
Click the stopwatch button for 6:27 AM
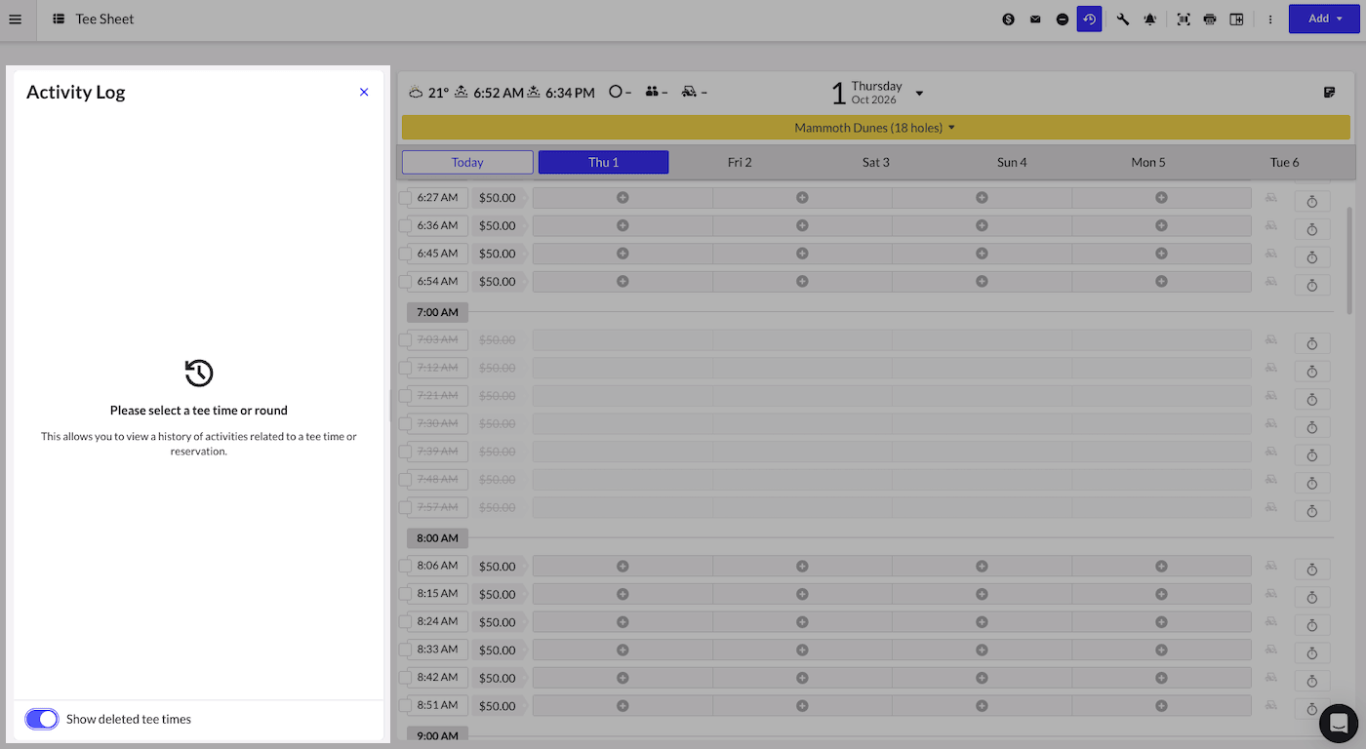click(x=1312, y=201)
